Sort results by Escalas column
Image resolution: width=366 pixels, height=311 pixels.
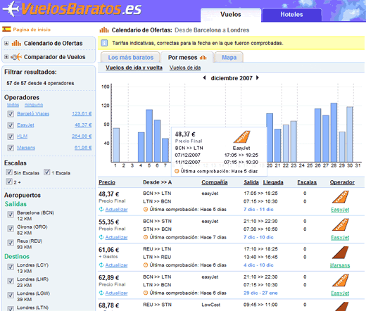[307, 182]
